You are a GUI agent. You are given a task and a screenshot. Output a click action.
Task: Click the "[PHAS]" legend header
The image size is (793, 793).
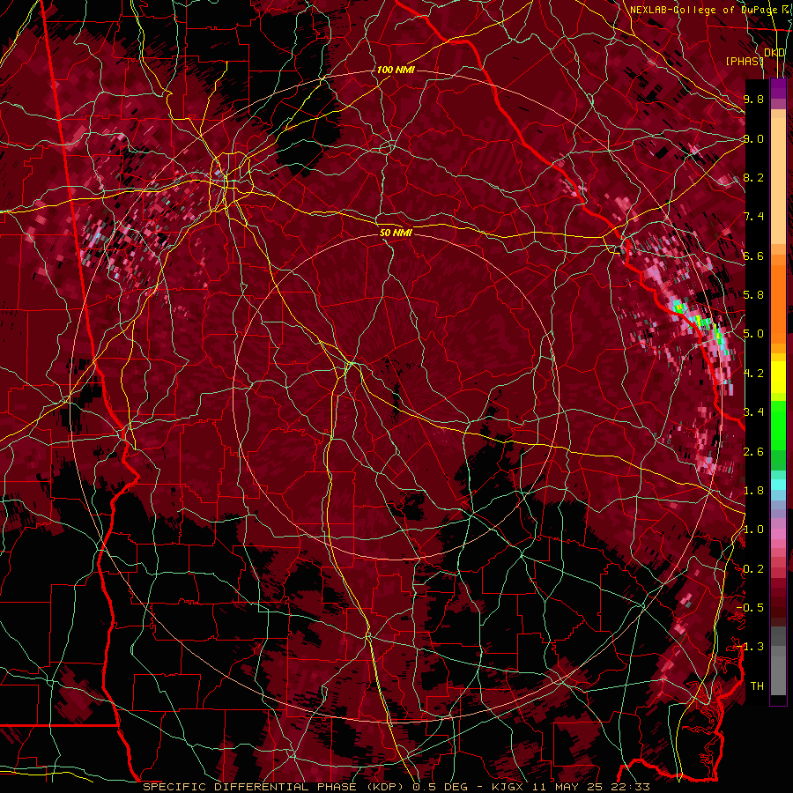(x=745, y=61)
